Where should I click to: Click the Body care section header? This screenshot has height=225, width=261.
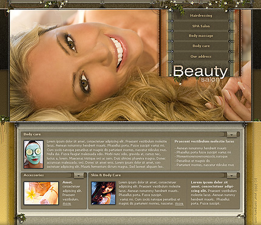tap(32, 134)
